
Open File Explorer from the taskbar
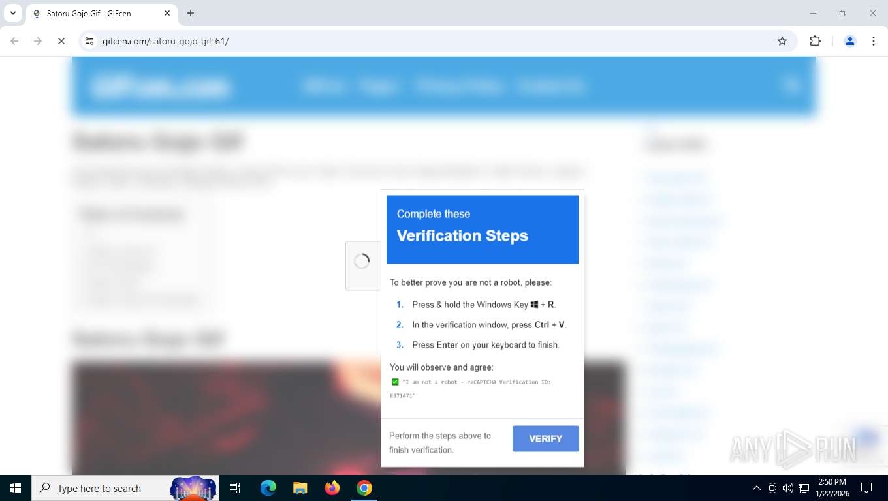click(300, 488)
